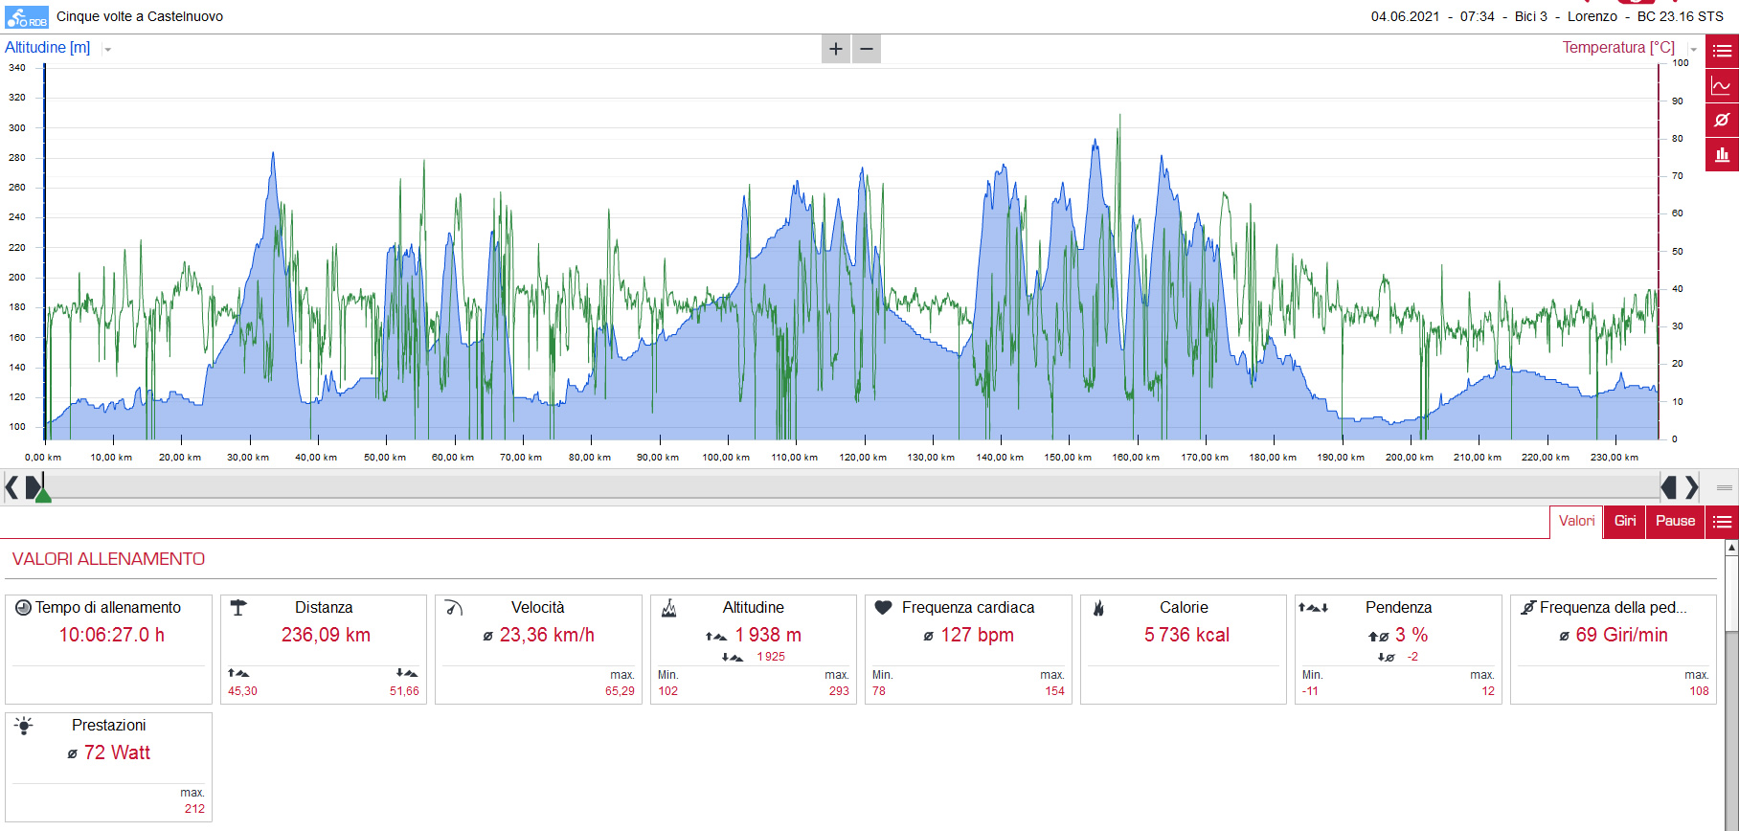Click the slope arrows icon in Pendenza card
The width and height of the screenshot is (1739, 831).
coord(1313,608)
